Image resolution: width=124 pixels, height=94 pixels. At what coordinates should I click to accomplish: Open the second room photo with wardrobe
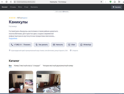coord(48,82)
